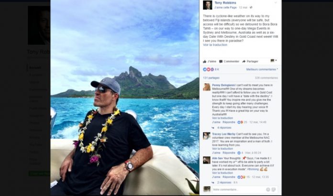Open the emoji picker in comment box
Image resolution: width=333 pixels, height=196 pixels.
pyautogui.click(x=268, y=189)
